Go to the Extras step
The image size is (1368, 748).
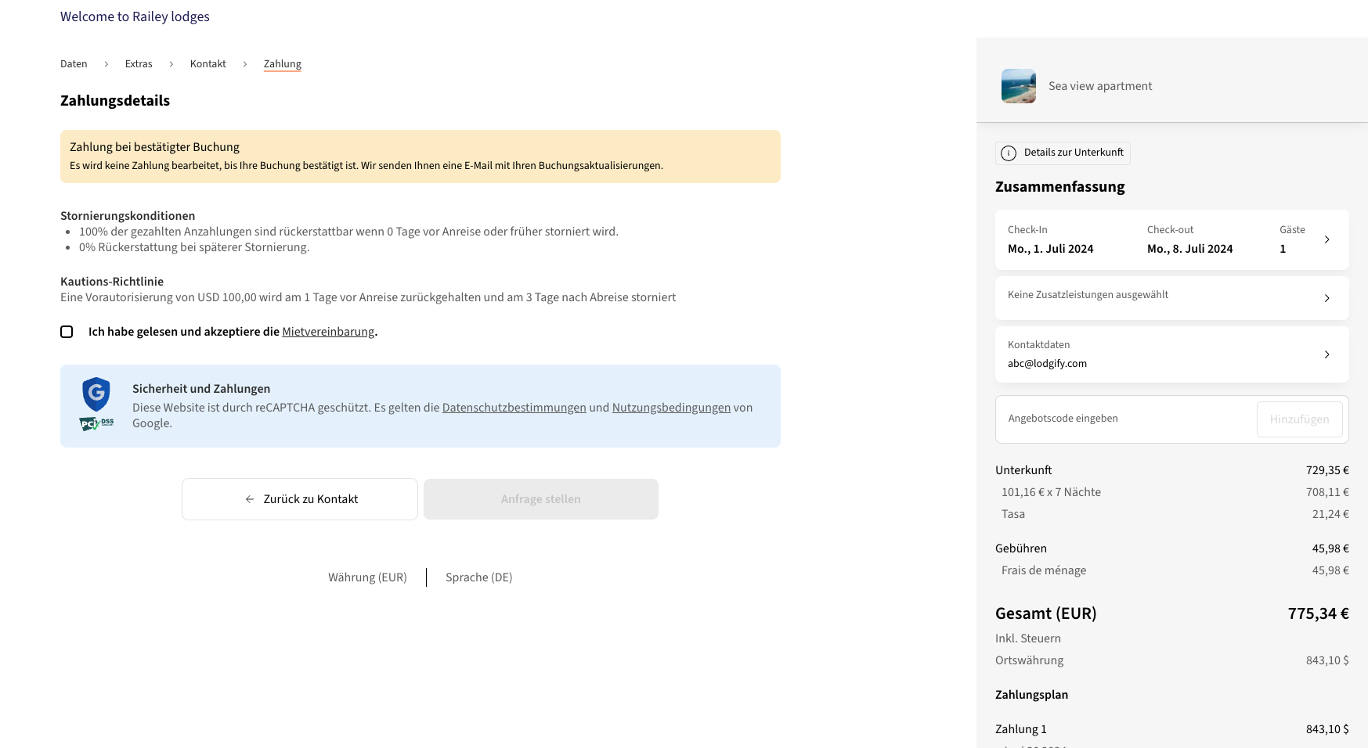click(x=139, y=64)
